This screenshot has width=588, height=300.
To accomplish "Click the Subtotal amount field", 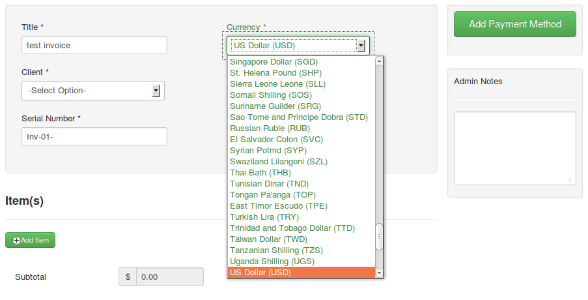I will (x=169, y=277).
